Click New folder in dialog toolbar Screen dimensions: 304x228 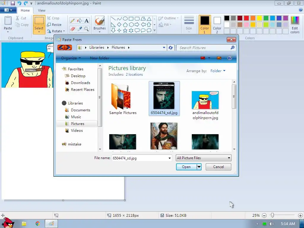point(99,58)
